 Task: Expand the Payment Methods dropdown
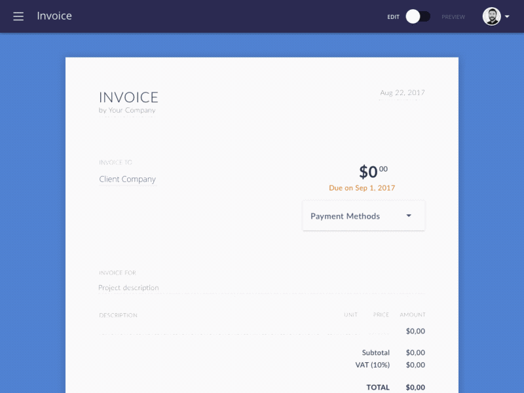363,215
